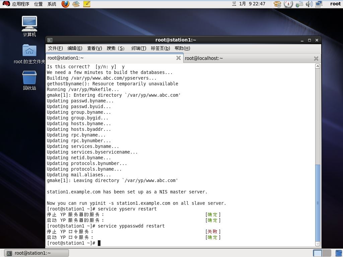Click the red 失败 status text
The width and height of the screenshot is (343, 257).
(212, 232)
